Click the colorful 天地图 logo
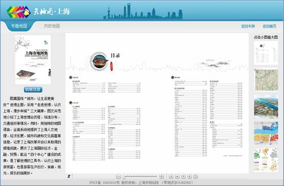Screen dimensions: 284x186 (18, 12)
